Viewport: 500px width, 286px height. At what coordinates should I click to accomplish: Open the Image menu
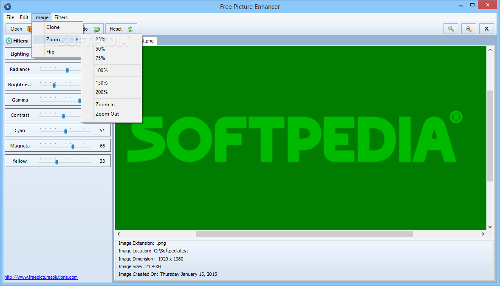point(42,17)
